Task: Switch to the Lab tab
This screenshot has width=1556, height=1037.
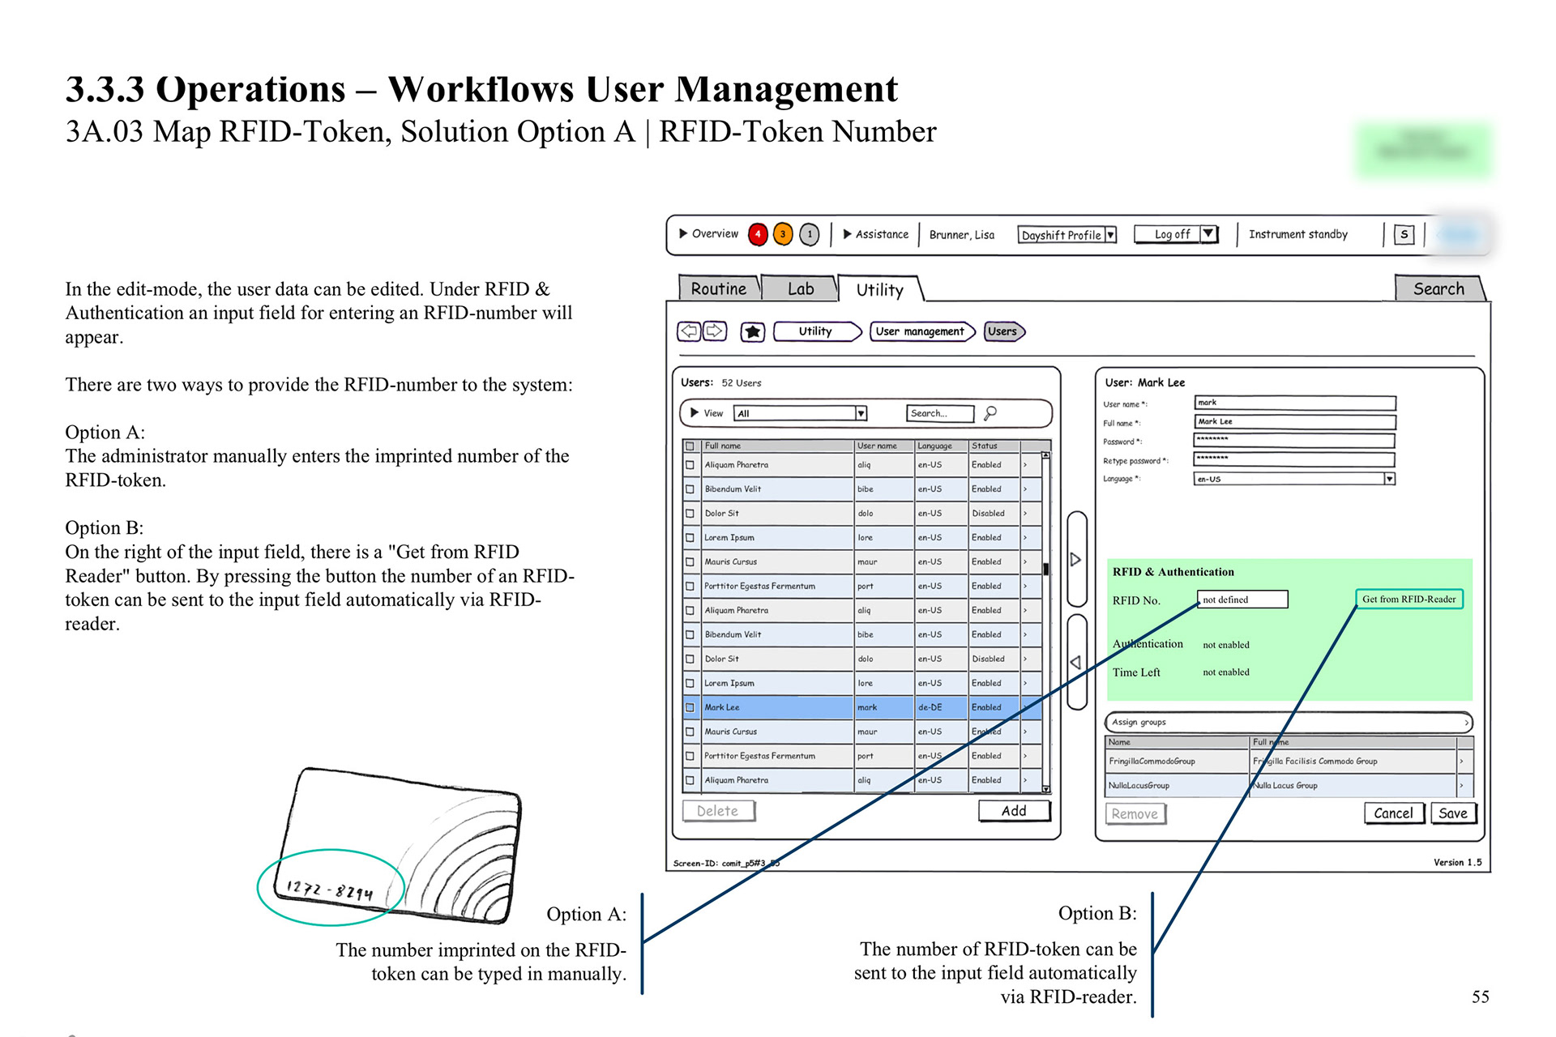Action: point(801,288)
